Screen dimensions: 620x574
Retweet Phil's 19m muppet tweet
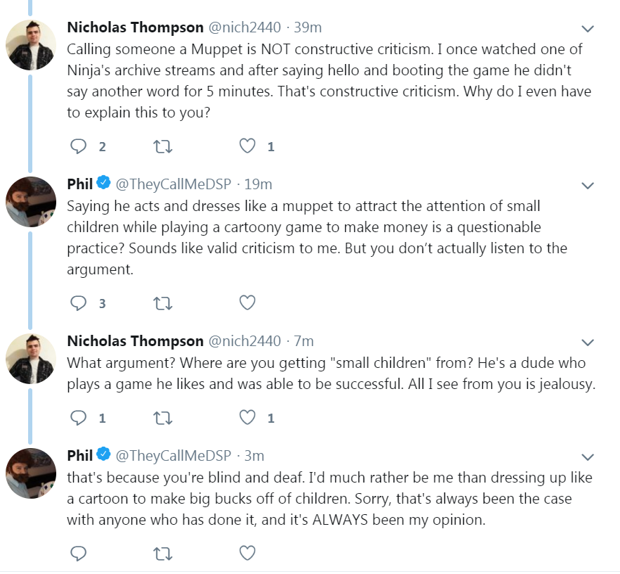pyautogui.click(x=162, y=303)
